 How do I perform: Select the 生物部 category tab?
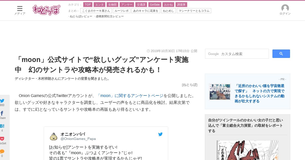click(112, 5)
